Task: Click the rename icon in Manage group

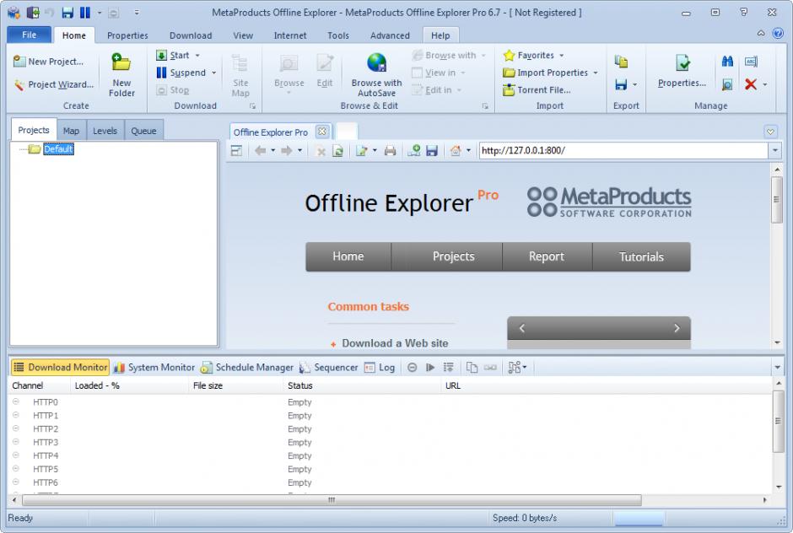Action: coord(751,62)
